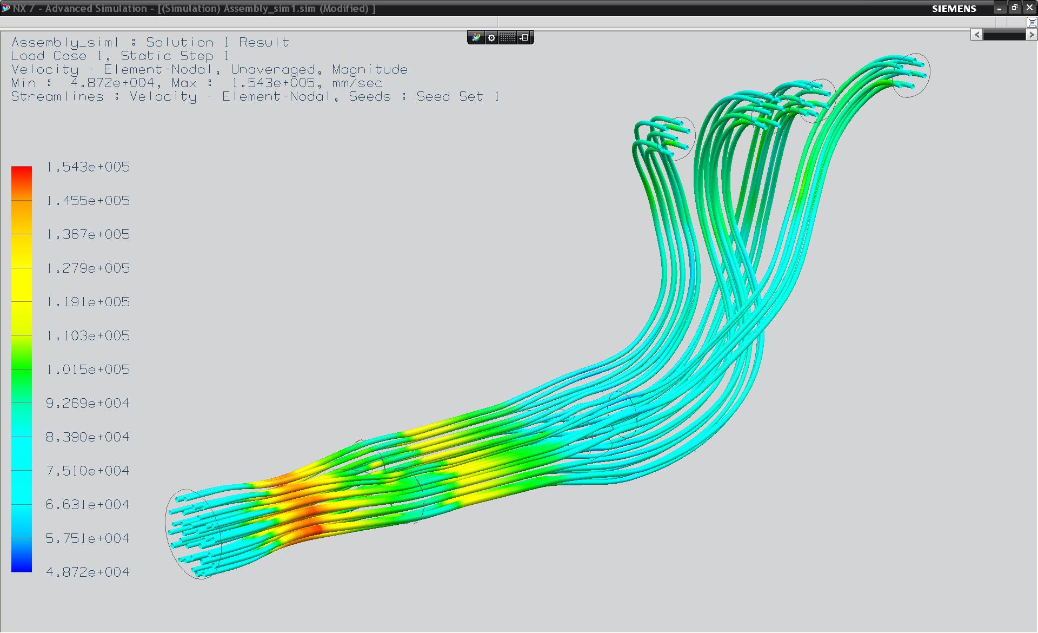Click the NX application icon in title bar
Screen dimensions: 1038x633
(6, 8)
